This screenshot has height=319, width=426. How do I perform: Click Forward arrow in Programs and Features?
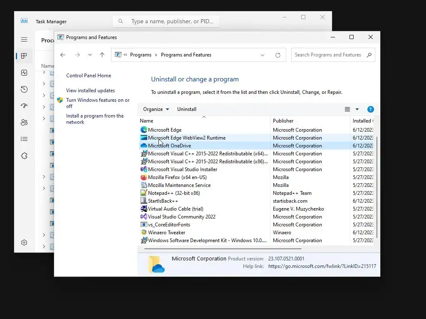(77, 55)
